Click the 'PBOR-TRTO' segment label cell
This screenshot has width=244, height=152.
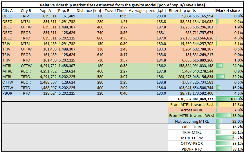[191, 149]
